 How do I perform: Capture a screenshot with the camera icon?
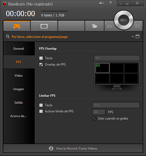tap(110, 26)
